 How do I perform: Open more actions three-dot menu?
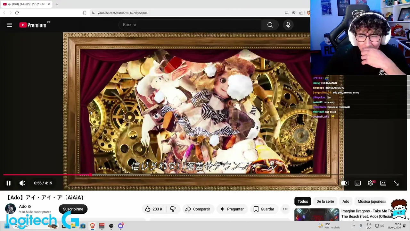[x=285, y=209]
